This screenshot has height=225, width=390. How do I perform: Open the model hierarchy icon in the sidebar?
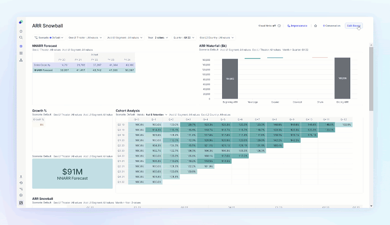pos(21,60)
